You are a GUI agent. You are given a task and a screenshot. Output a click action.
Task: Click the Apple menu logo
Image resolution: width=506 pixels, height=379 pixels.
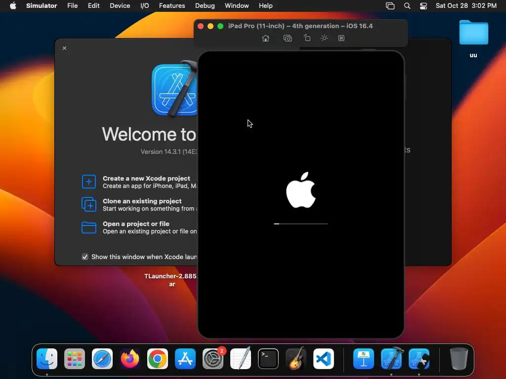point(13,5)
